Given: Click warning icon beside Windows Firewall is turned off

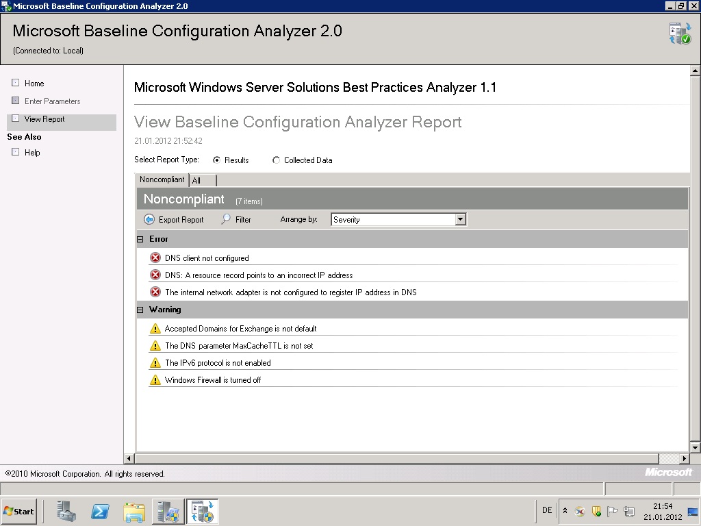Looking at the screenshot, I should pyautogui.click(x=155, y=380).
